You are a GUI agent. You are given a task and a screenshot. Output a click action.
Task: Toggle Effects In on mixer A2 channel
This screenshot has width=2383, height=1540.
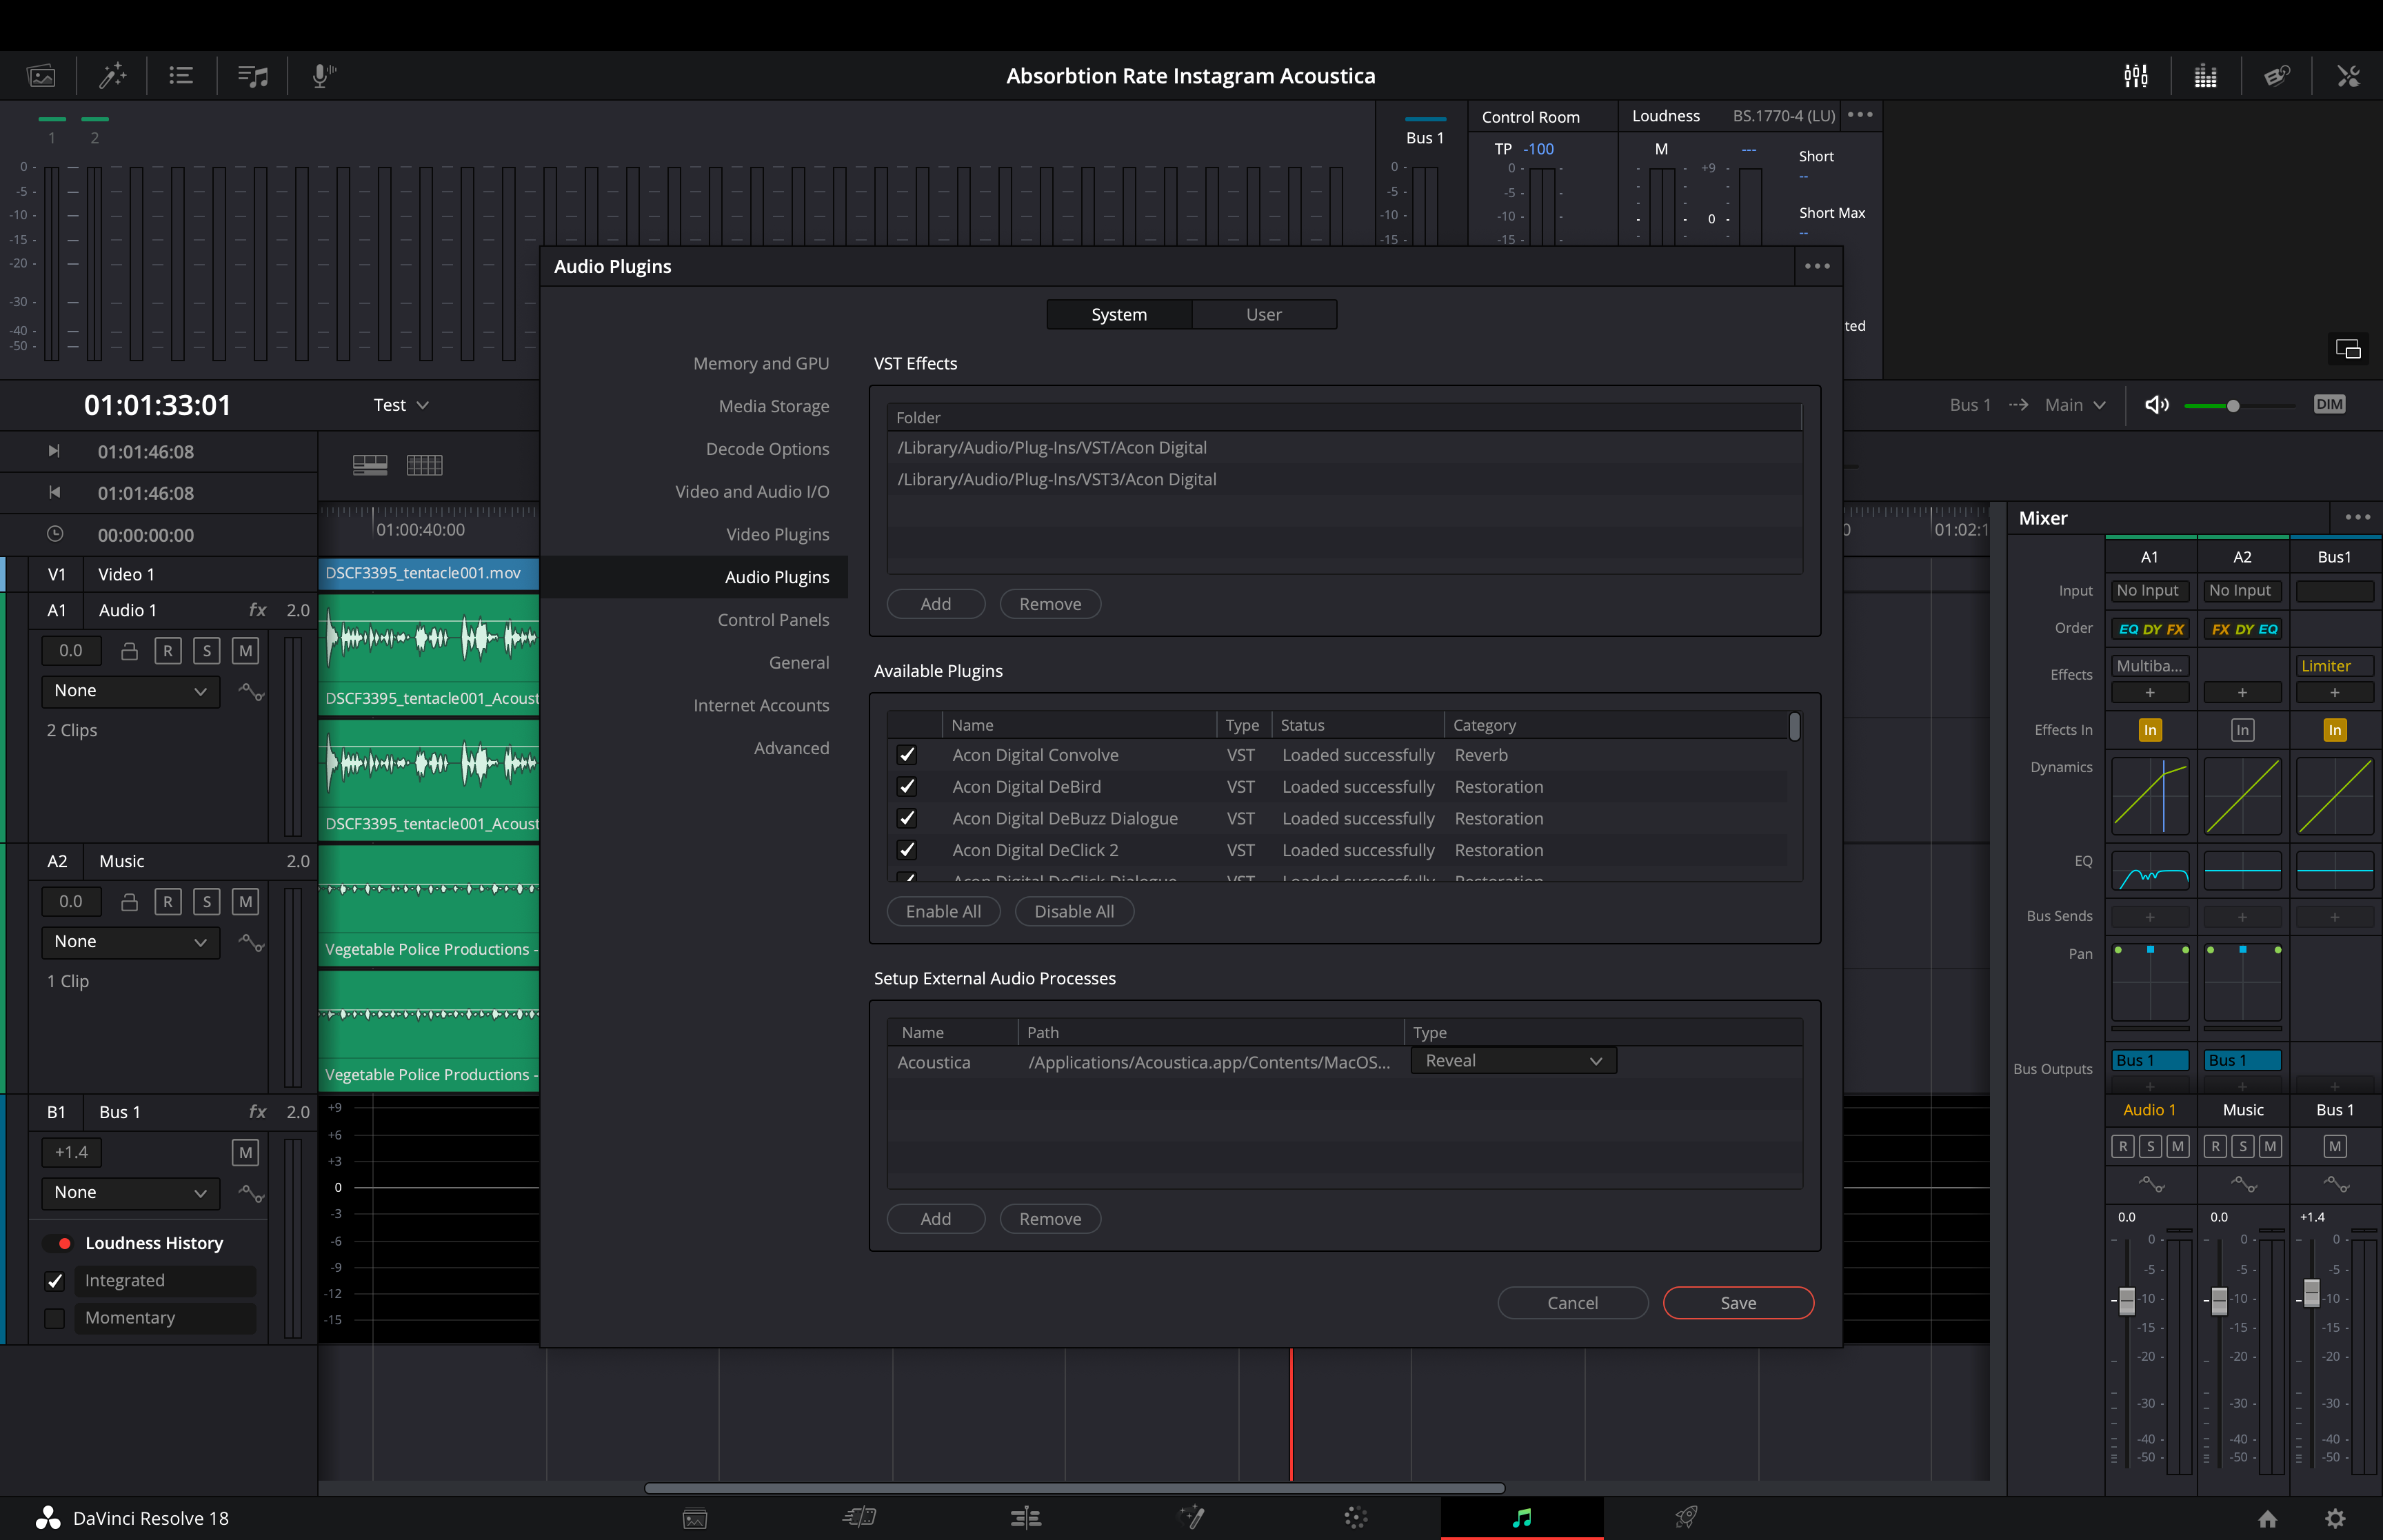[2242, 730]
